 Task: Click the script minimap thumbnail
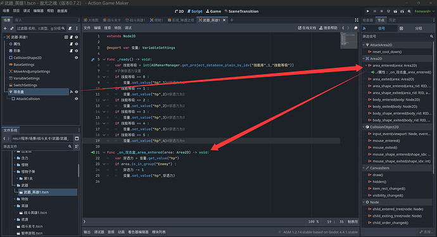click(349, 41)
